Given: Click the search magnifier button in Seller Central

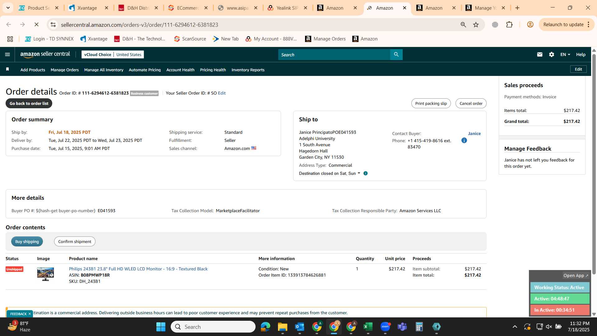Looking at the screenshot, I should click(x=396, y=54).
